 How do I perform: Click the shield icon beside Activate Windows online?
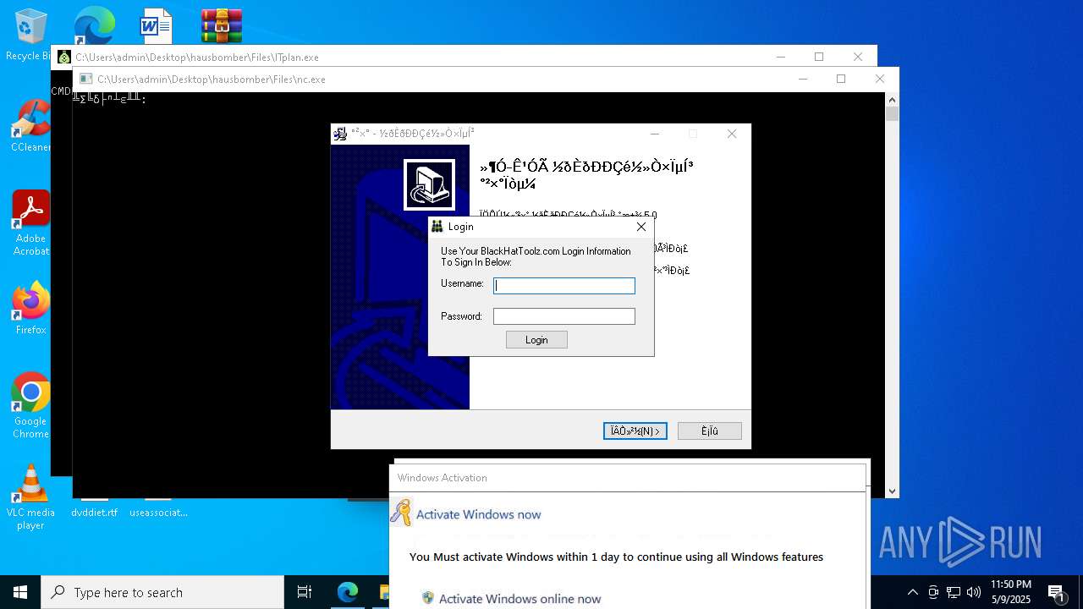(x=428, y=598)
